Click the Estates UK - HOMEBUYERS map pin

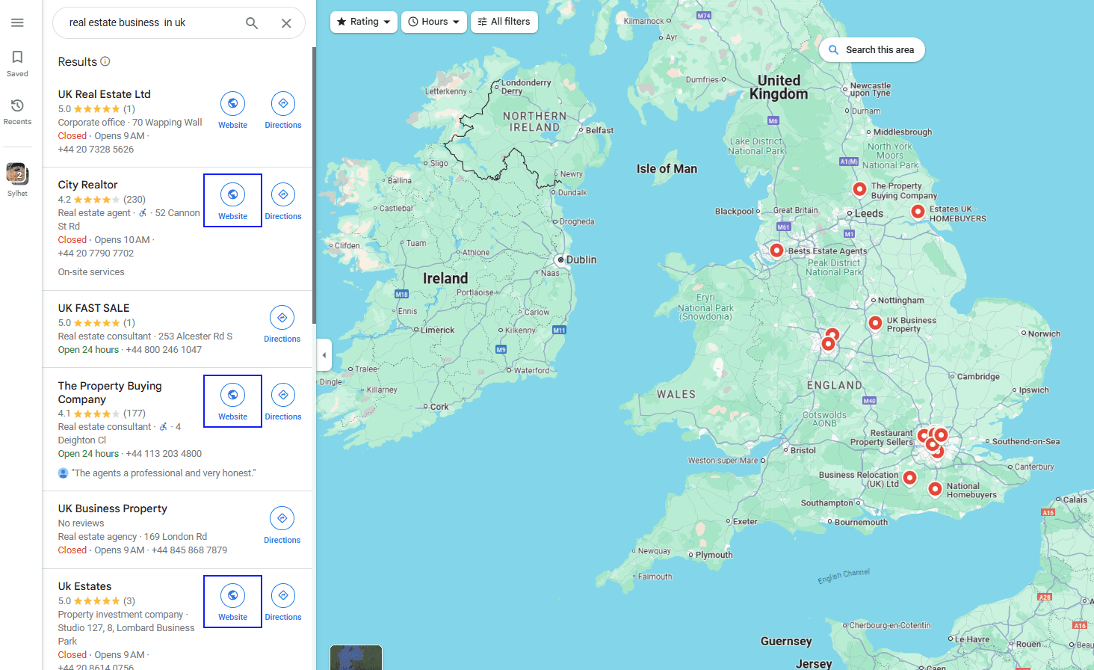coord(918,211)
